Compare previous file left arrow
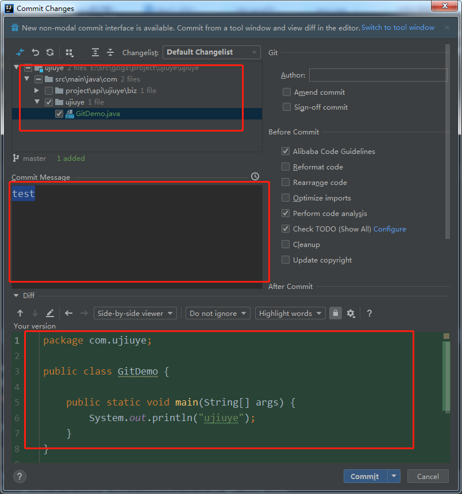The image size is (462, 494). 69,313
